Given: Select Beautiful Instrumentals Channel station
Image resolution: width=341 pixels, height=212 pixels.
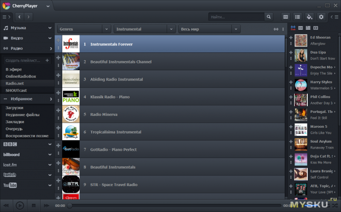Looking at the screenshot, I should [x=170, y=62].
